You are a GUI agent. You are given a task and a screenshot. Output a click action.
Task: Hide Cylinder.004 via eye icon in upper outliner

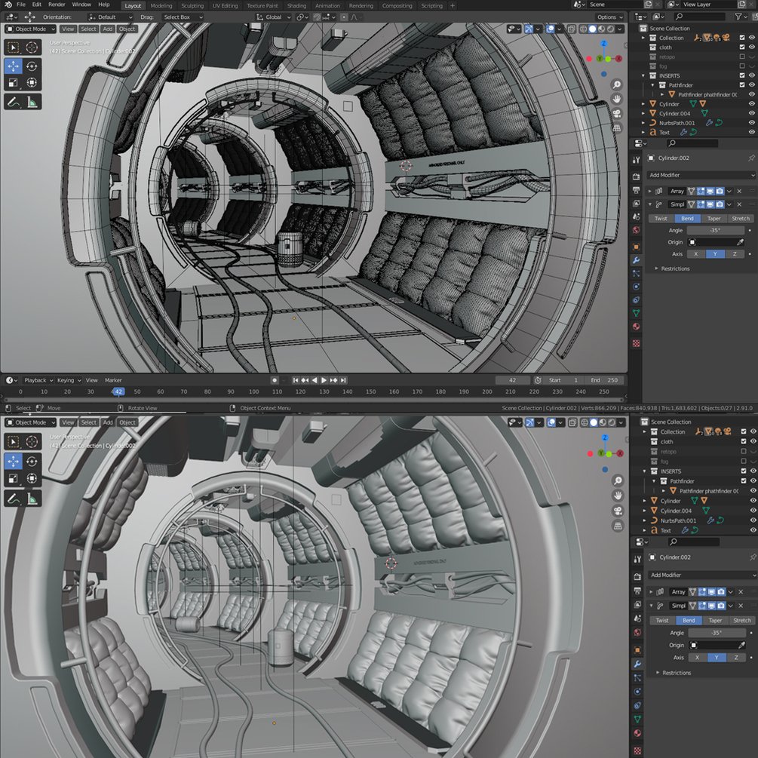(752, 113)
